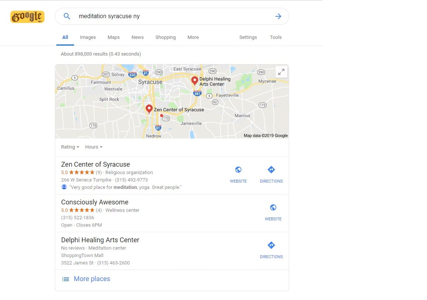Get directions to Zen Center of Syracuse
The image size is (427, 300).
271,170
